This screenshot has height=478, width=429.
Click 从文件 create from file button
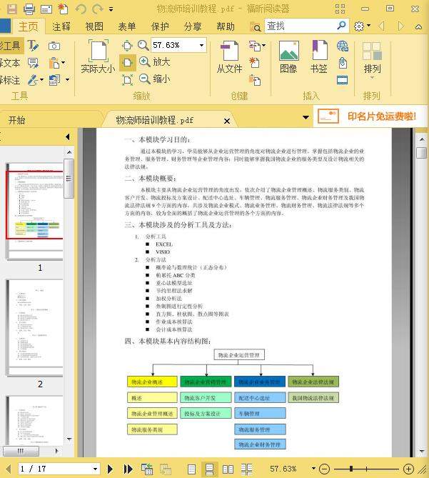point(230,57)
